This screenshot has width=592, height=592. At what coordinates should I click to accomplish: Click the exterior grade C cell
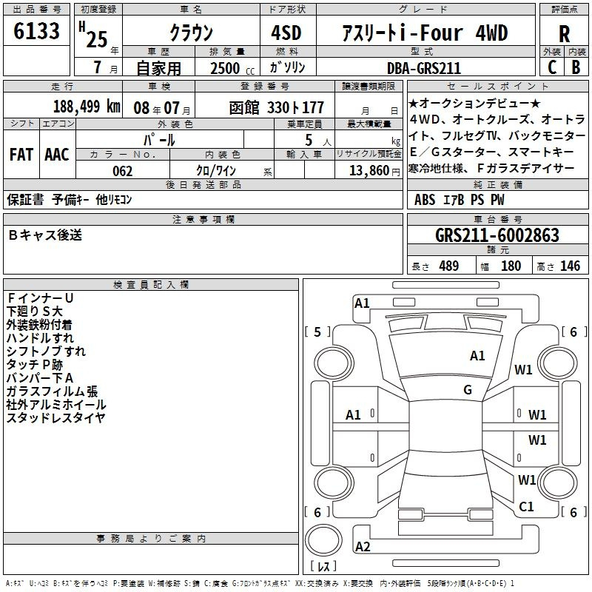(x=551, y=67)
